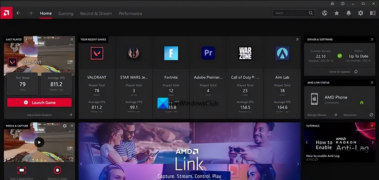379x180 pixels.
Task: Open the Home tab
Action: coord(46,13)
